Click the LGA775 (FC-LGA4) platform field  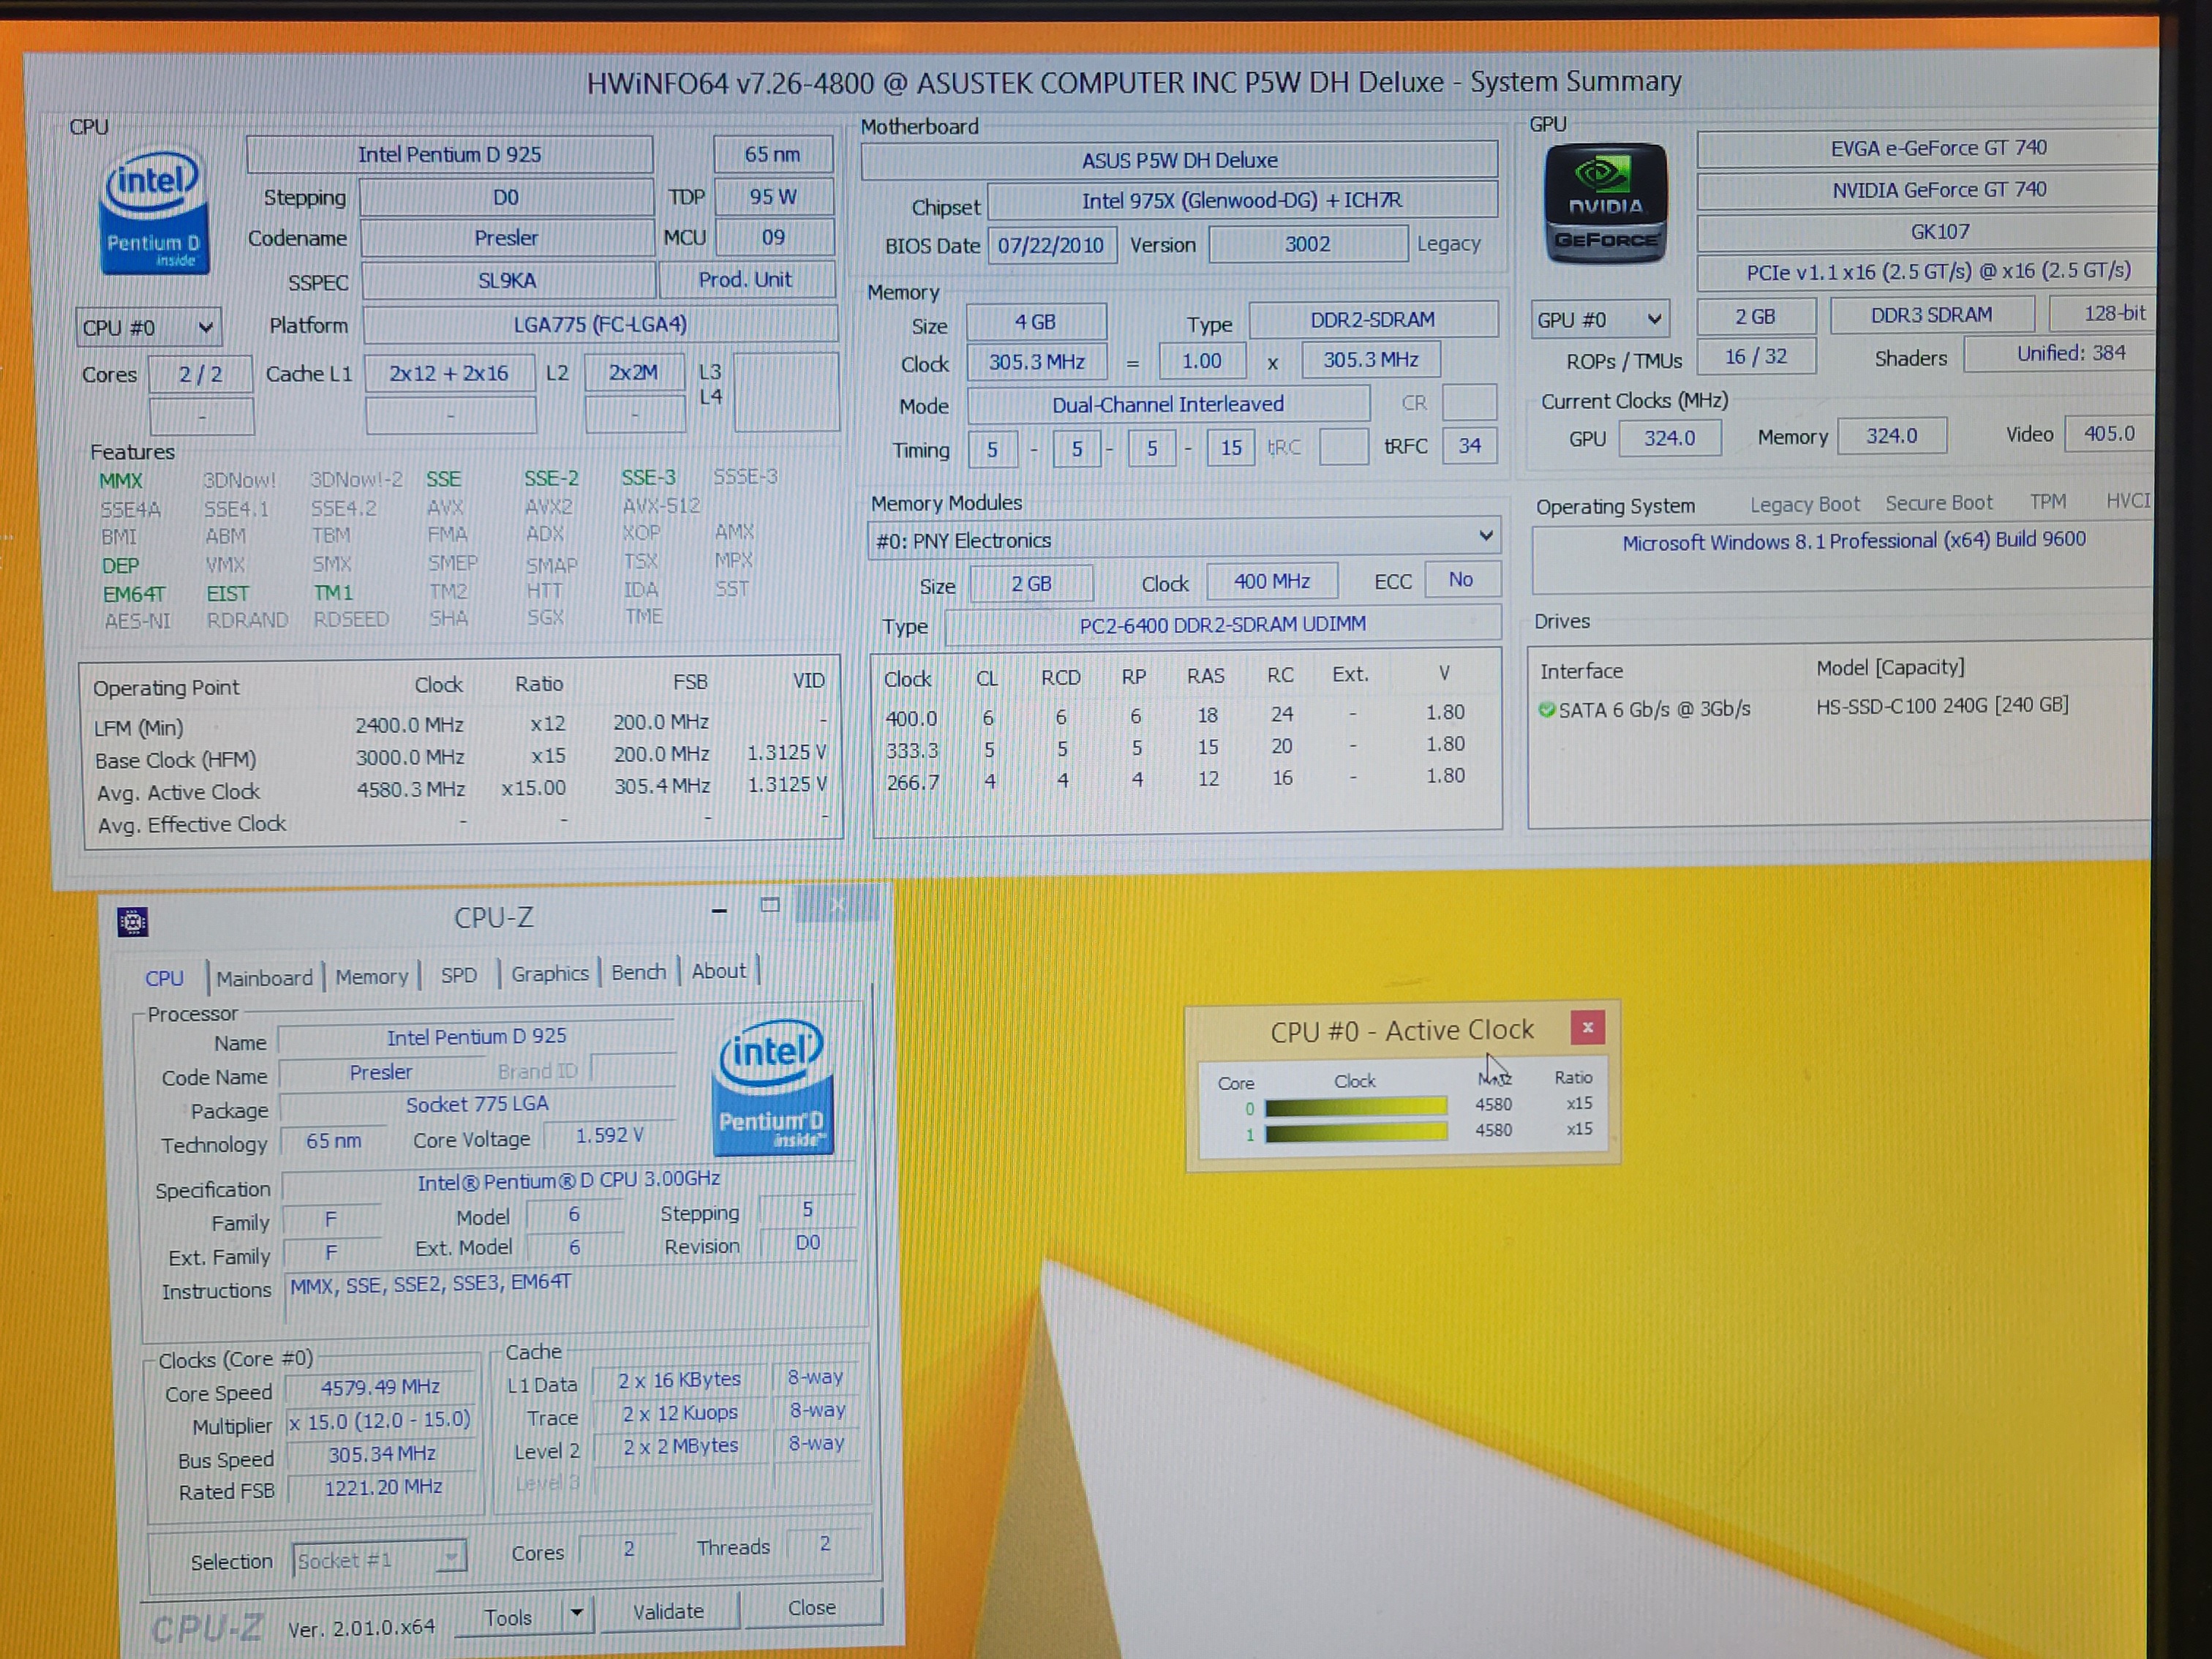600,324
